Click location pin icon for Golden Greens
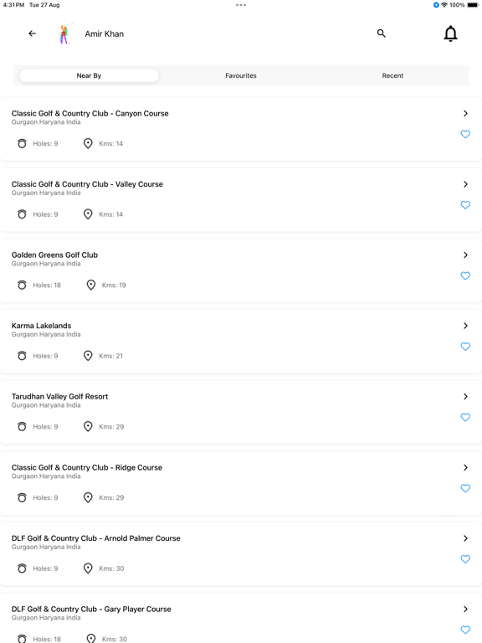Screen dimensions: 482x643 (x=91, y=285)
